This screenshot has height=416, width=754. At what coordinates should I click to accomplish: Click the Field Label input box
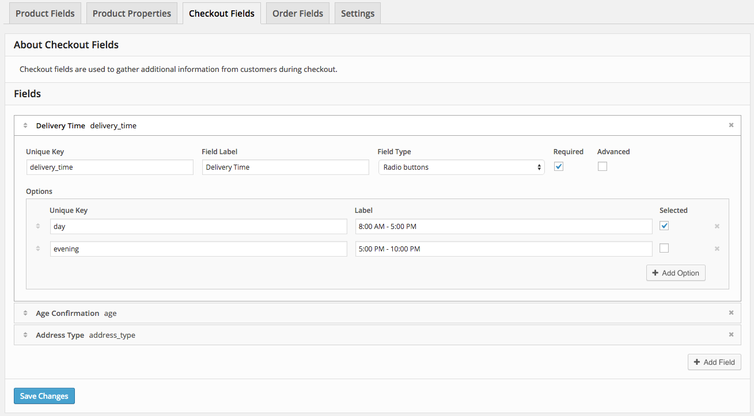point(285,167)
